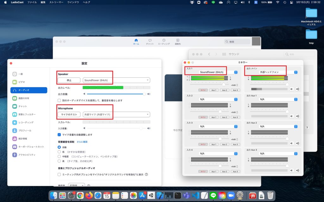Open Keyboard Shortcuts (キーボードショートカット) settings
Viewport: 324px width, 202px height.
(28, 147)
